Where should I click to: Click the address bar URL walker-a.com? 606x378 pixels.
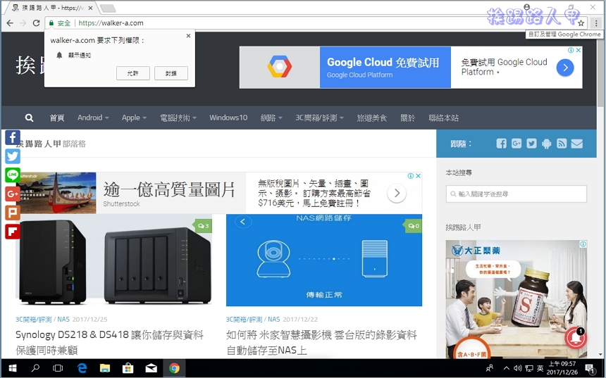tap(111, 23)
